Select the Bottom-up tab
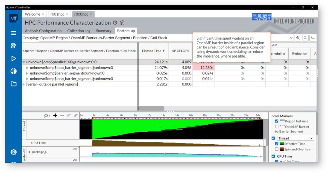The height and width of the screenshot is (173, 328). pos(126,31)
